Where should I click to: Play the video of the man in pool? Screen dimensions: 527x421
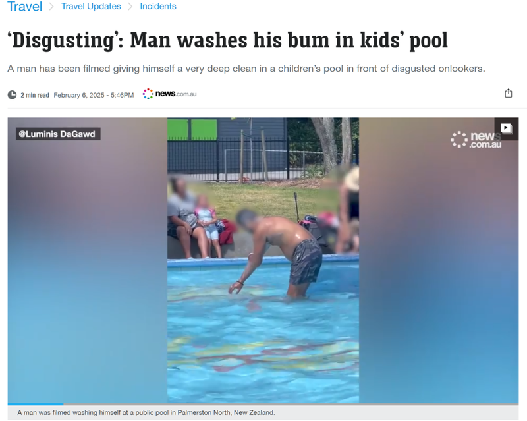pyautogui.click(x=263, y=260)
